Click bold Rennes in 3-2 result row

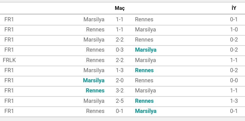[95, 91]
